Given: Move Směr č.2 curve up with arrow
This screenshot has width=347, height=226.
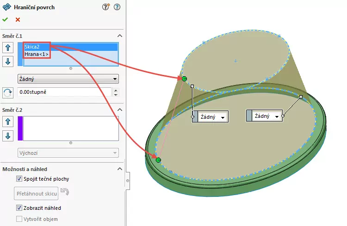Looking at the screenshot, I should (8, 122).
